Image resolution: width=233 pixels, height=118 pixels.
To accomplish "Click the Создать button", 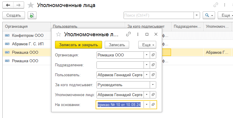I will click(x=14, y=15).
